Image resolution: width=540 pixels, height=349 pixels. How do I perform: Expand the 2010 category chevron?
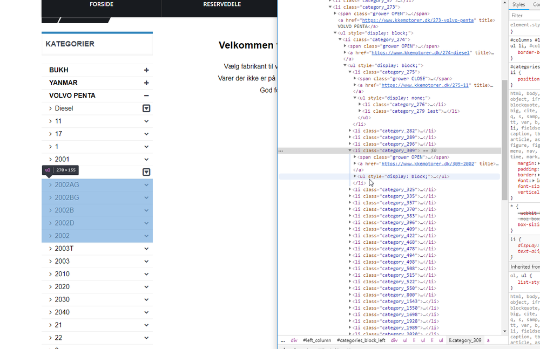point(146,273)
